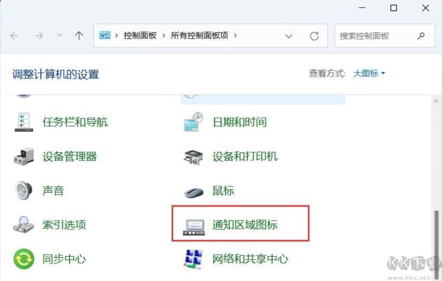Screen dimensions: 443x281
Task: Open 通知区域图标 settings link
Action: point(244,224)
